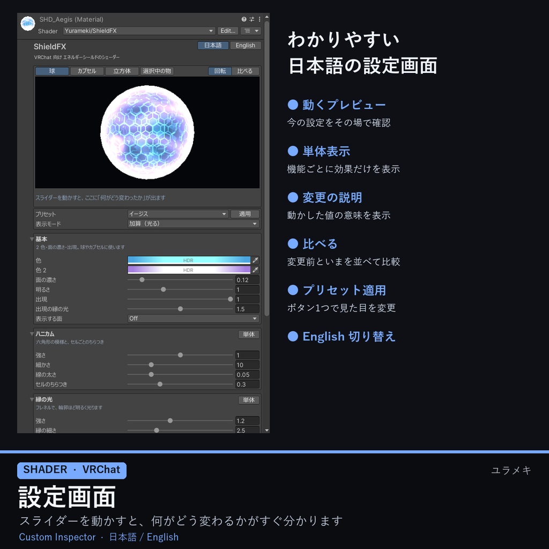This screenshot has height=549, width=549.
Task: Open the プリセット dropdown showing イージス
Action: (x=178, y=214)
